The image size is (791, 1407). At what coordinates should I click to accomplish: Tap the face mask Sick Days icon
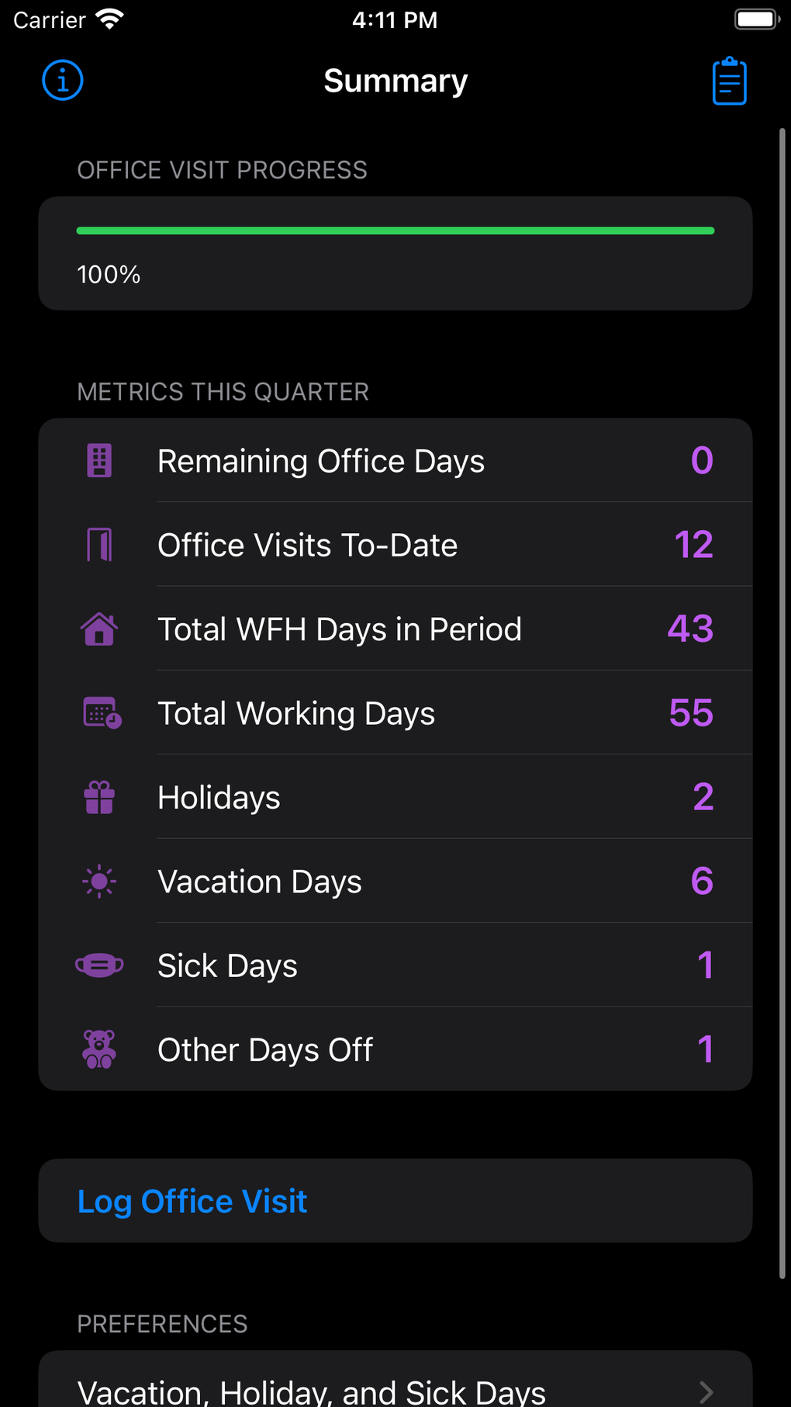[99, 965]
